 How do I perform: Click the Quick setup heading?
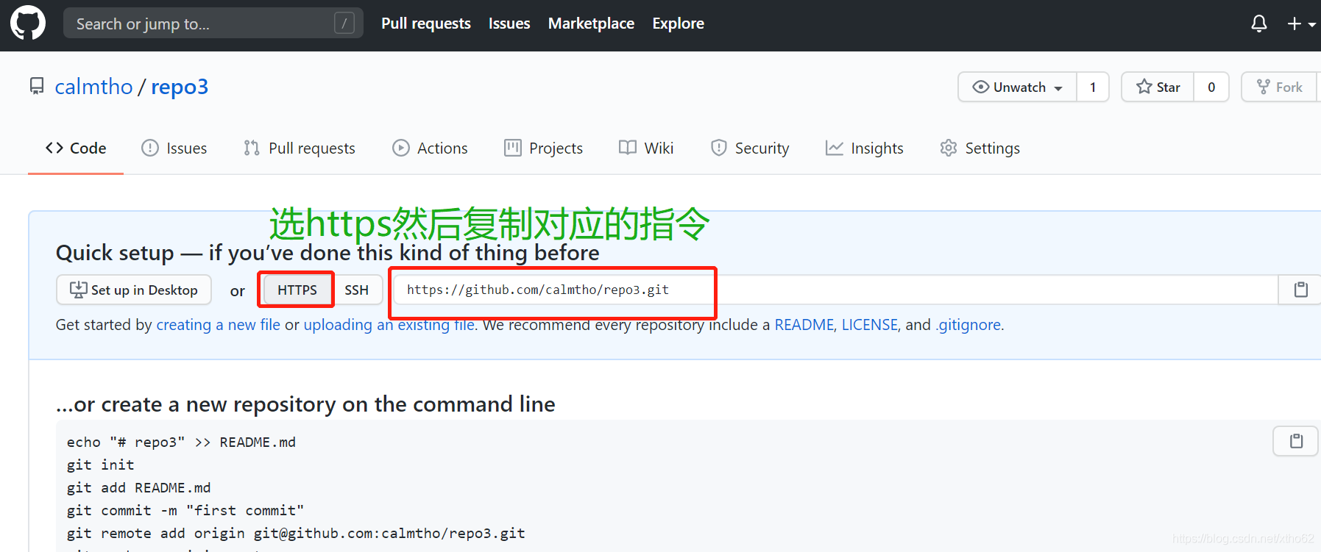pyautogui.click(x=327, y=253)
